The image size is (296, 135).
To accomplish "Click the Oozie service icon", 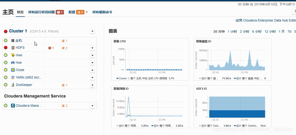I will 13,70.
